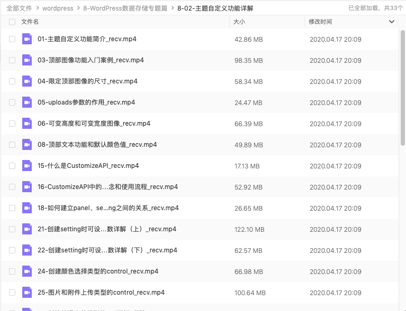Navigate to 8-WordPress数据存储专题篇 breadcrumb folder
Screen dimensions: 406x311
(x=125, y=8)
